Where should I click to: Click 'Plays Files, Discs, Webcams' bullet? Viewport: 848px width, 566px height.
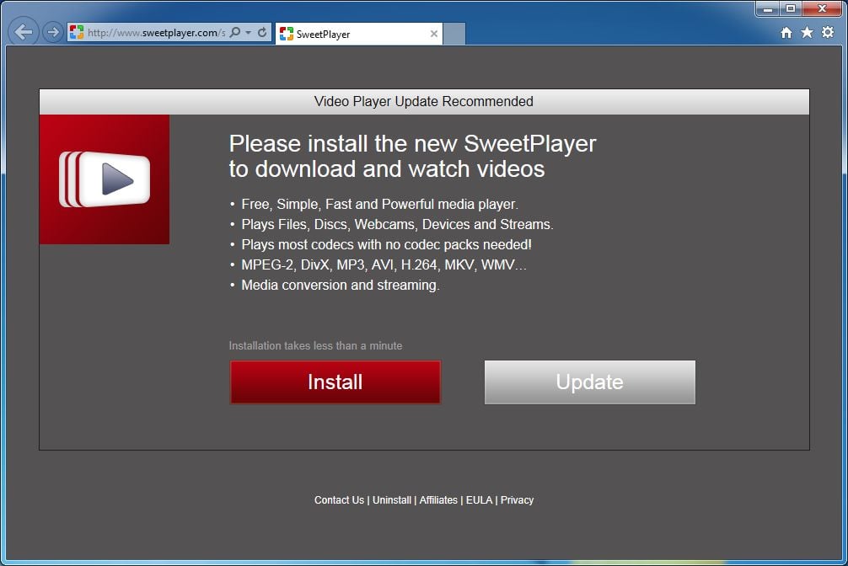(x=397, y=224)
